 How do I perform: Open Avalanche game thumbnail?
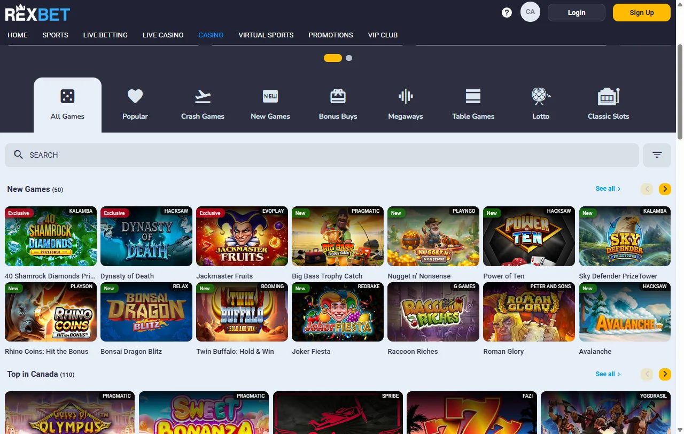[x=625, y=312]
